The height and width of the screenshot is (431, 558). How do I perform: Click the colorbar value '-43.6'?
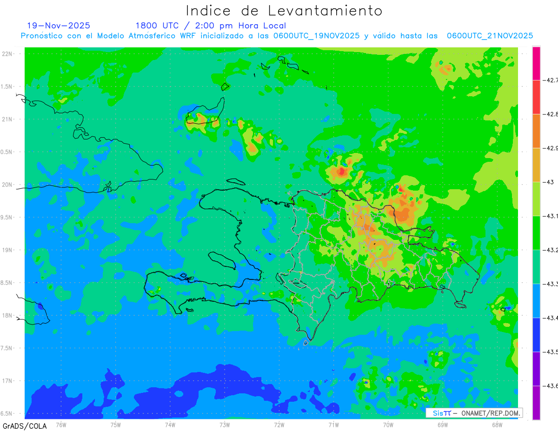click(x=551, y=385)
